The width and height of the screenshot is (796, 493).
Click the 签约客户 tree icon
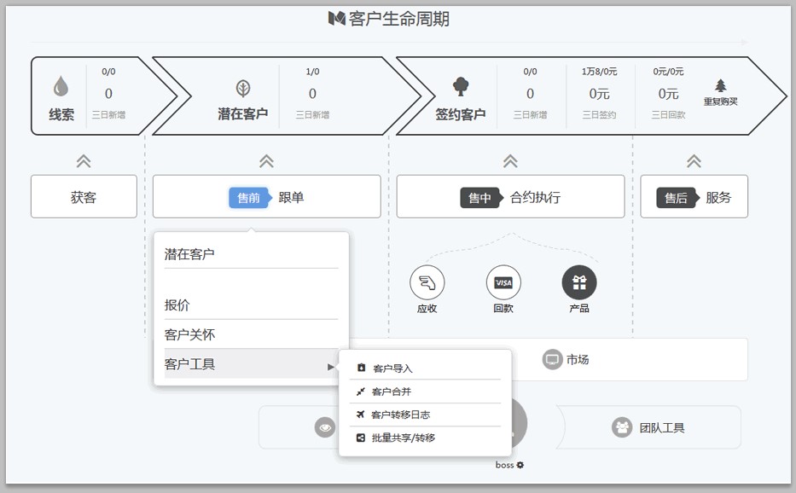click(461, 87)
